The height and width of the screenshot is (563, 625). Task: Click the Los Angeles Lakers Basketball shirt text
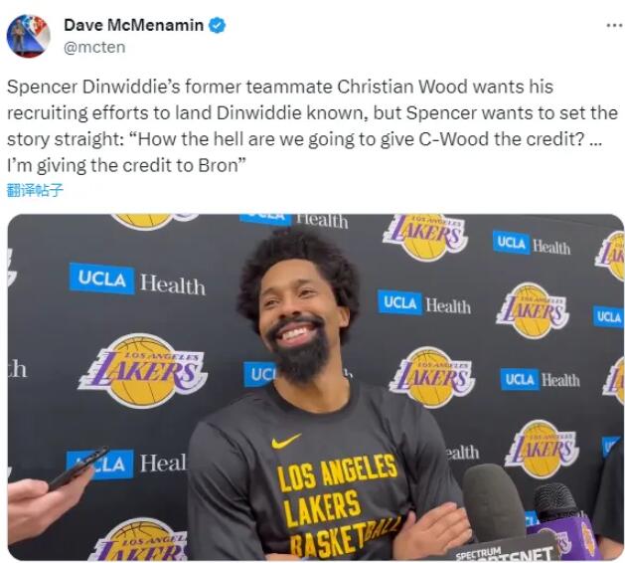(x=339, y=505)
